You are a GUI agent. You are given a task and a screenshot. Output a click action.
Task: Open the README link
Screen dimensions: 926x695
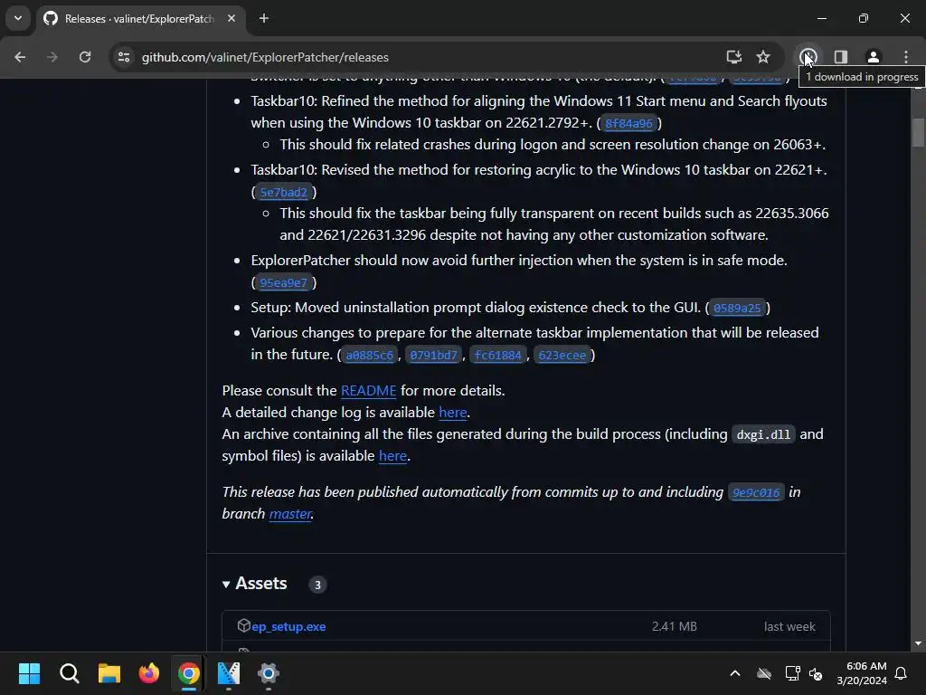click(x=369, y=391)
